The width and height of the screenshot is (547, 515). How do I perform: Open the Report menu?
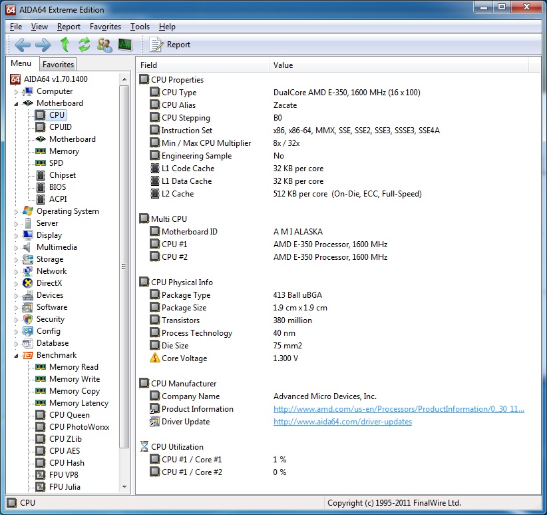point(69,27)
